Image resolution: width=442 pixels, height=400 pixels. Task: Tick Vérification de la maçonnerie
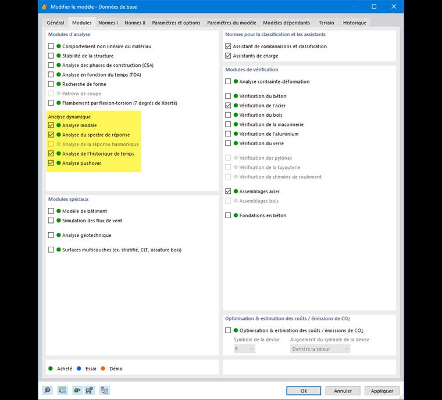[228, 124]
